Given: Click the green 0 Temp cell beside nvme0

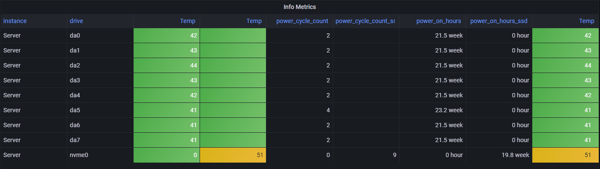Looking at the screenshot, I should coord(167,155).
